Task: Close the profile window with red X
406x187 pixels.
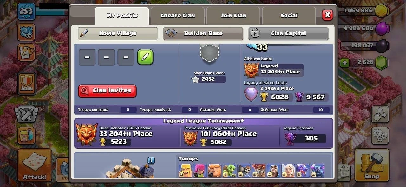Action: click(328, 15)
